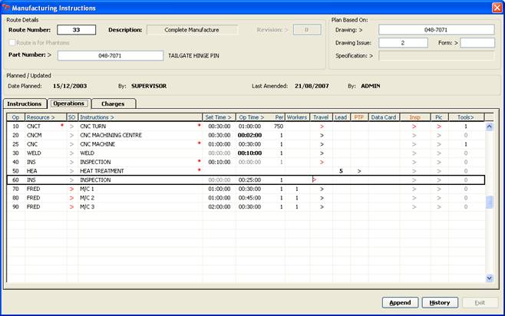Click op time 00:25:00 in the op 60 row
The image size is (505, 316).
coord(249,180)
